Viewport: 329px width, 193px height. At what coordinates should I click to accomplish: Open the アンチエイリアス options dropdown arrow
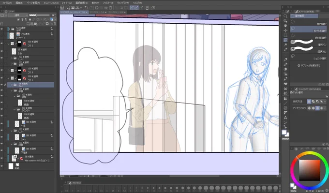(325, 108)
